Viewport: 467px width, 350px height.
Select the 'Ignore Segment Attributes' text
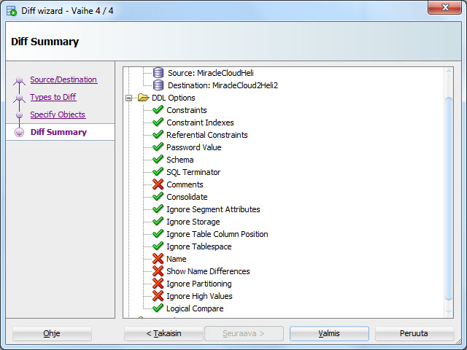click(213, 209)
